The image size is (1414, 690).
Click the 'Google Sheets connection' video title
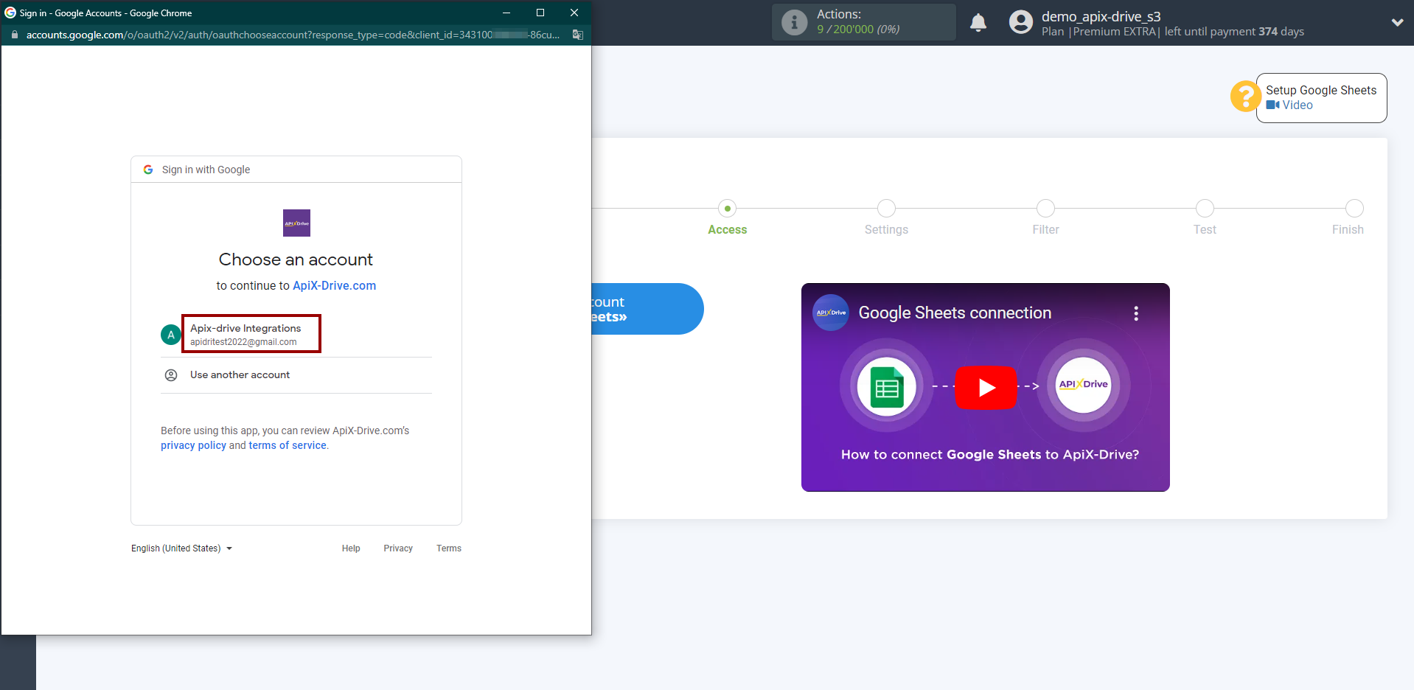click(x=955, y=313)
